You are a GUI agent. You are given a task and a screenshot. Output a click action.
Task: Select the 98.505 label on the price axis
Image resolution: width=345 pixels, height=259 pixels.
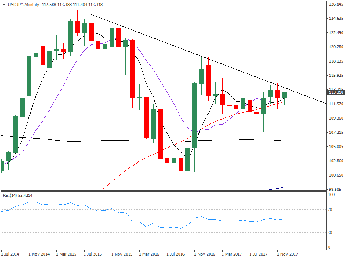[336, 190]
